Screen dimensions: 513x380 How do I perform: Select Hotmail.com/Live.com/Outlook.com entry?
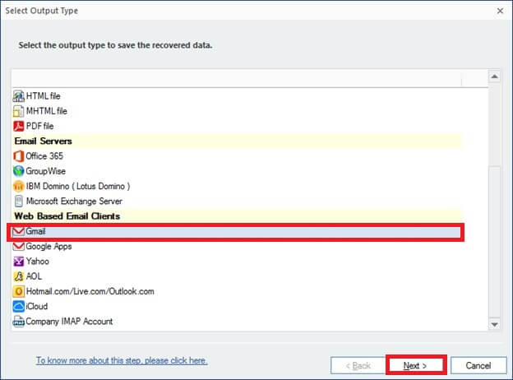[238, 291]
